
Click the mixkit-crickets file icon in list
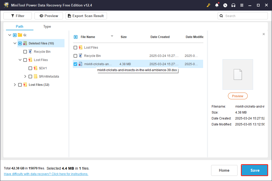80,64
